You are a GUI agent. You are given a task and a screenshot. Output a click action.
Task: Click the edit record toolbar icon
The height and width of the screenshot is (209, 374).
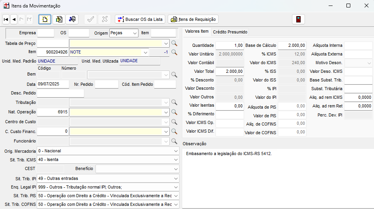59,19
